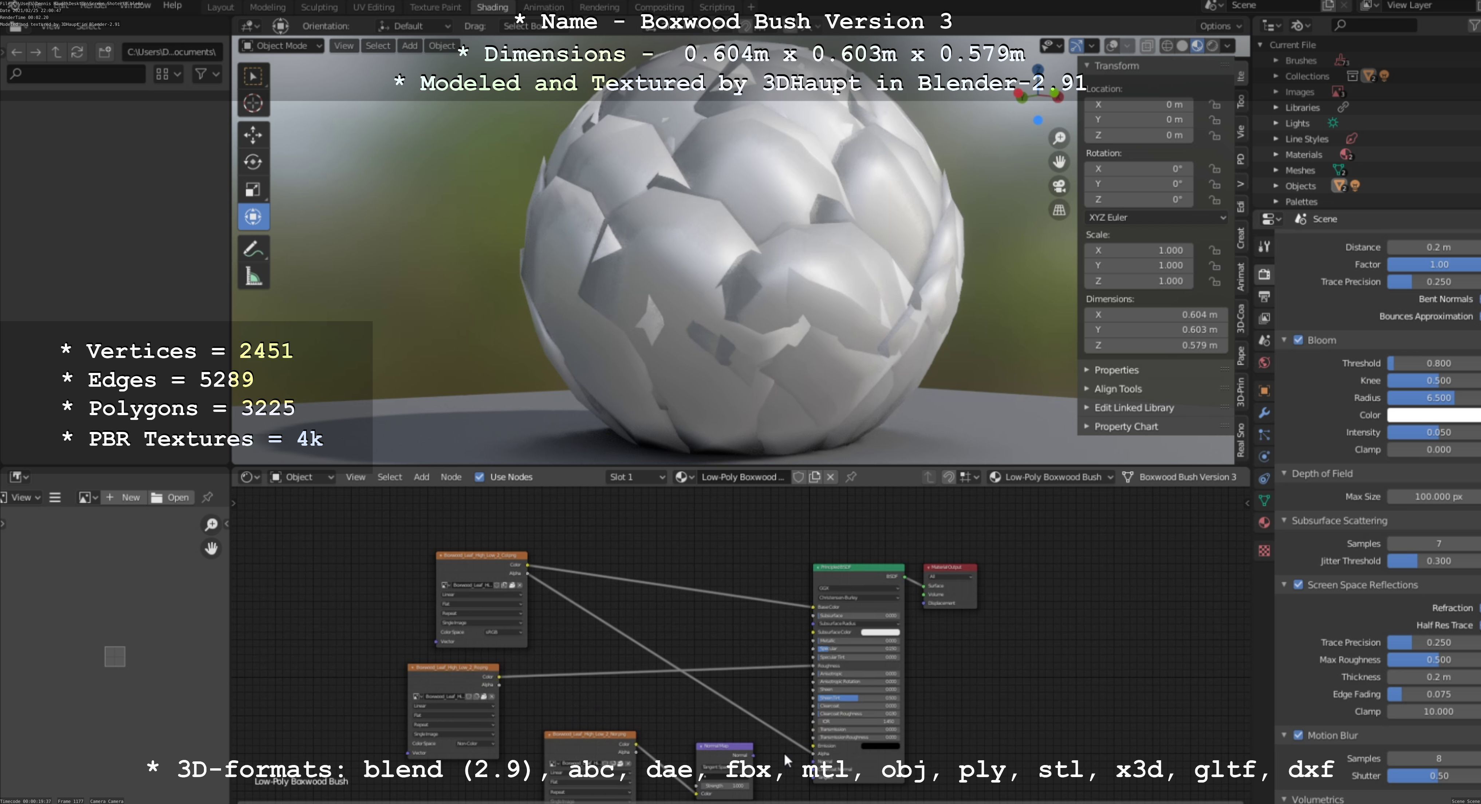Screen dimensions: 1481x804
Task: Select the Select Box tool
Action: (253, 76)
